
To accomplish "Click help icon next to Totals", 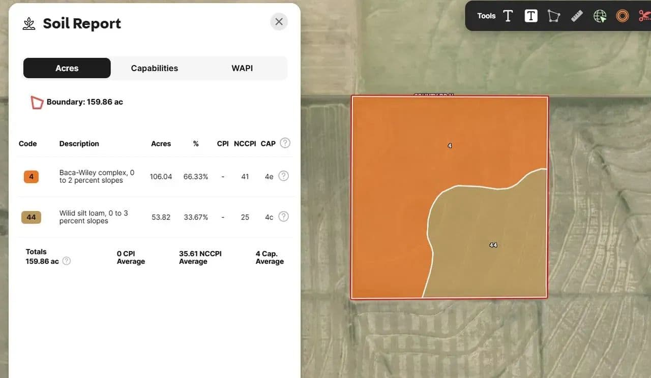I will 67,261.
